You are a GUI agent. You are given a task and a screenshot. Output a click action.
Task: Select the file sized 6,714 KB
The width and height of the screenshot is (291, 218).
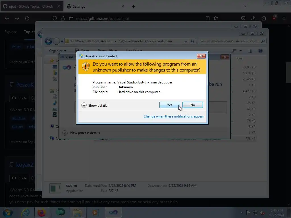click(249, 73)
